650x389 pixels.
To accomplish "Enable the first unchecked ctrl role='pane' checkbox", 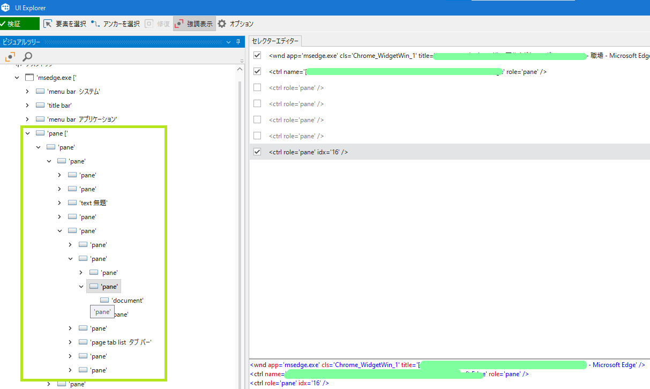I will click(x=257, y=87).
